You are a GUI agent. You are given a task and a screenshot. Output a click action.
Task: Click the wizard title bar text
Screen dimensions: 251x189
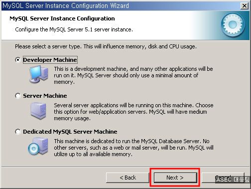(66, 6)
